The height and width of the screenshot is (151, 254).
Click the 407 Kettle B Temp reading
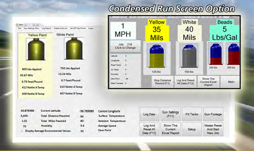(x=71, y=94)
